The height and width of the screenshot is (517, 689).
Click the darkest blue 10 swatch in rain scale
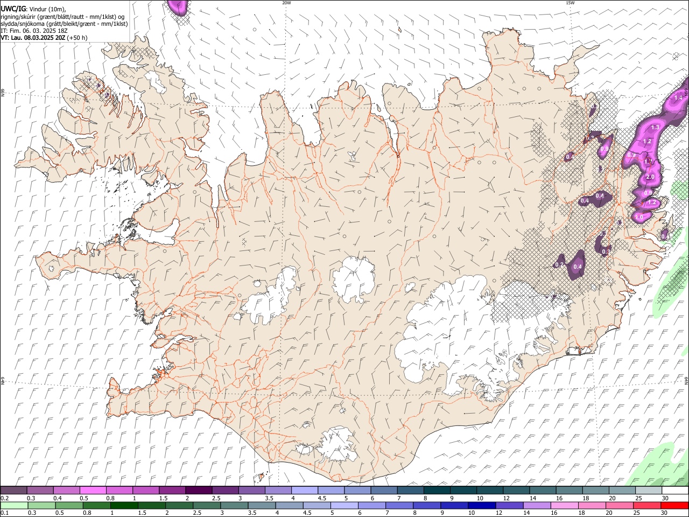point(481,506)
